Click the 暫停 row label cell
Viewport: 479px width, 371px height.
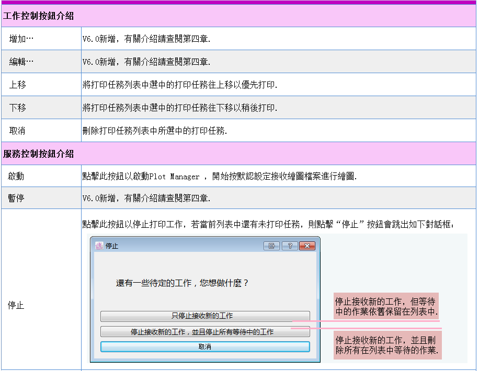tap(16, 199)
